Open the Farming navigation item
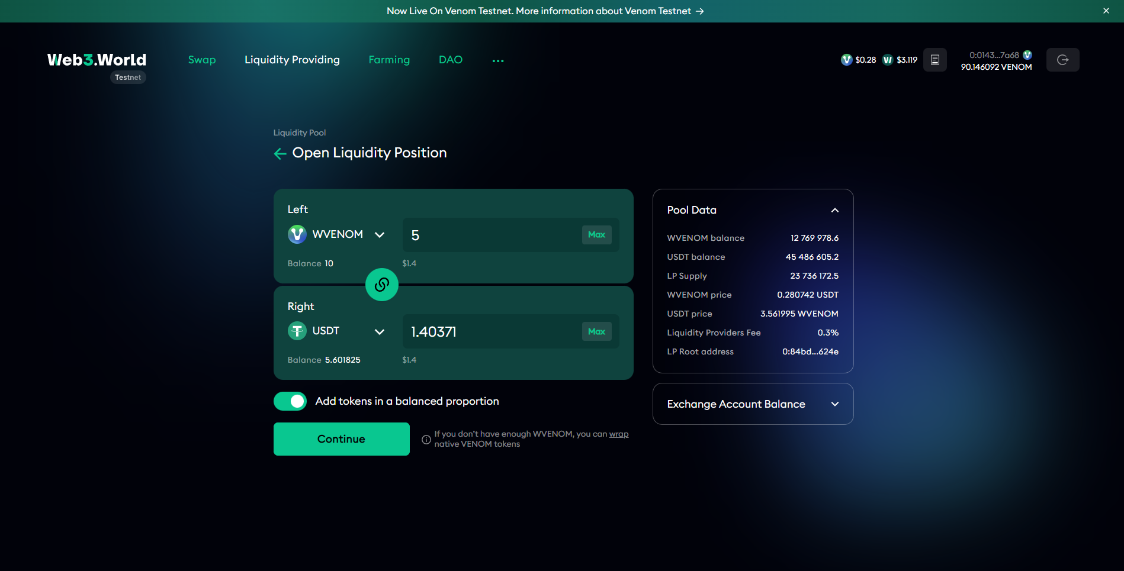The width and height of the screenshot is (1124, 571). (x=389, y=60)
